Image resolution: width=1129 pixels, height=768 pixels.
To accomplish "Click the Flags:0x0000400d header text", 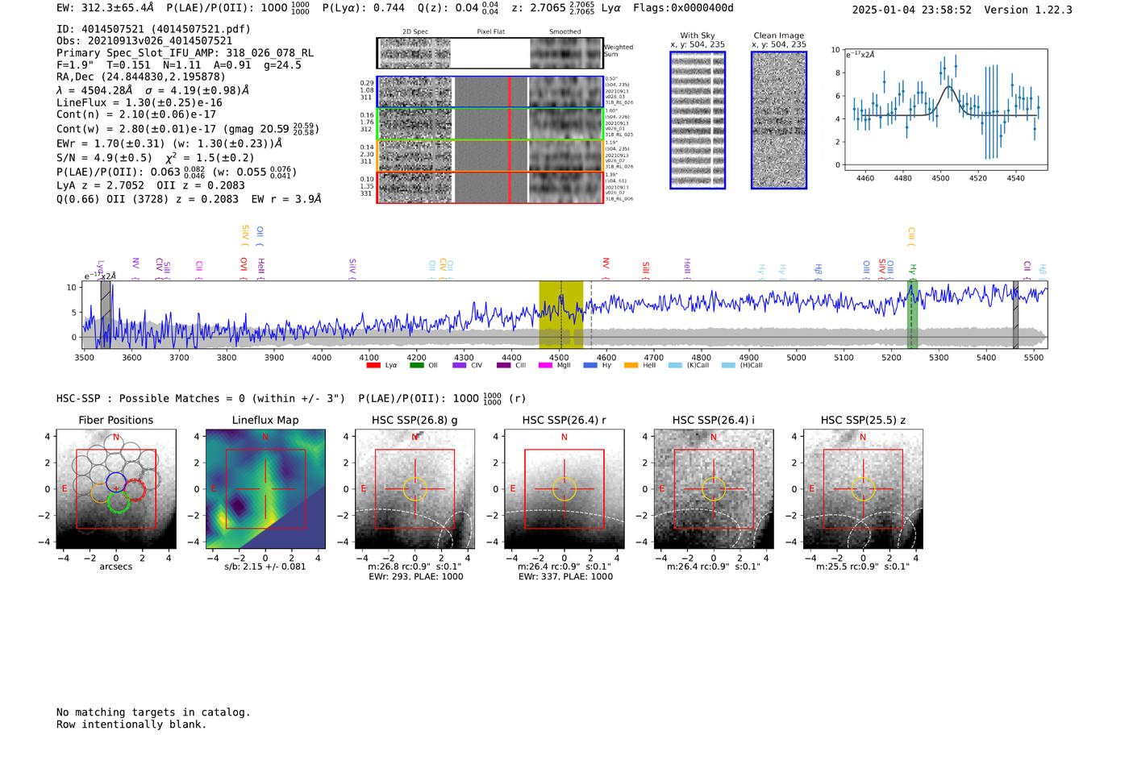I will pyautogui.click(x=683, y=8).
